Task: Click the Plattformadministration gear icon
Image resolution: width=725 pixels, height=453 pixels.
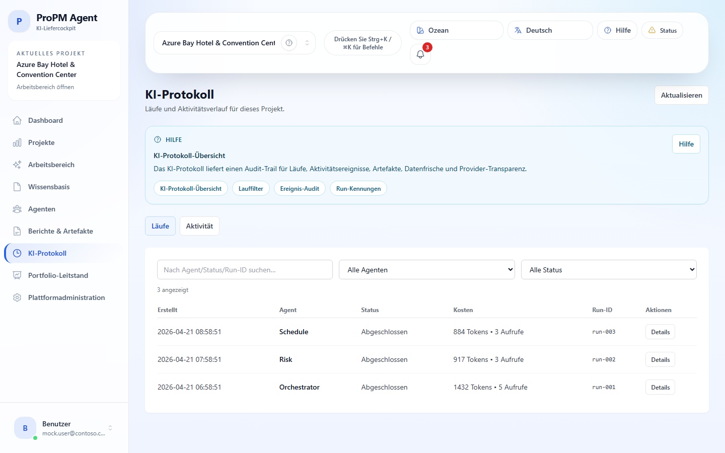Action: (17, 297)
